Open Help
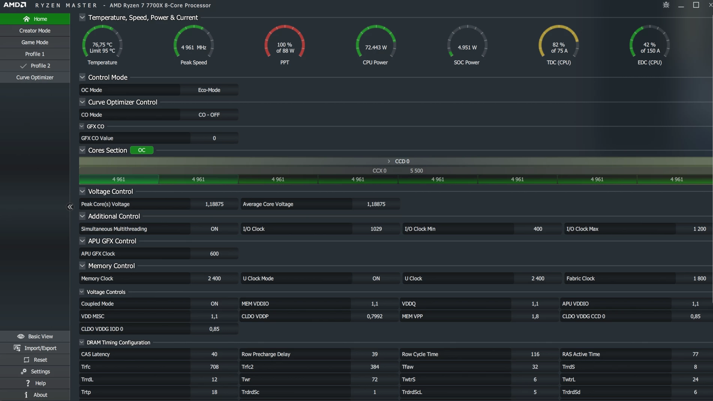713x401 pixels. click(x=35, y=383)
